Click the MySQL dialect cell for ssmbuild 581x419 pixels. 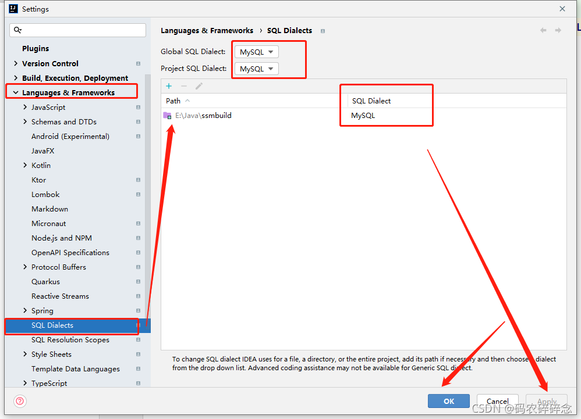pos(363,116)
